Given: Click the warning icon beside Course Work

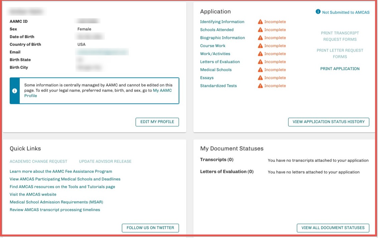Looking at the screenshot, I should coord(260,46).
